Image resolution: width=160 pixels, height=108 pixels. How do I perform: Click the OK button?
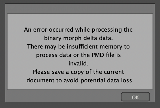[135, 97]
